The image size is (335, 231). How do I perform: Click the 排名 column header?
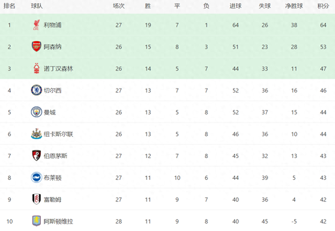[9, 6]
